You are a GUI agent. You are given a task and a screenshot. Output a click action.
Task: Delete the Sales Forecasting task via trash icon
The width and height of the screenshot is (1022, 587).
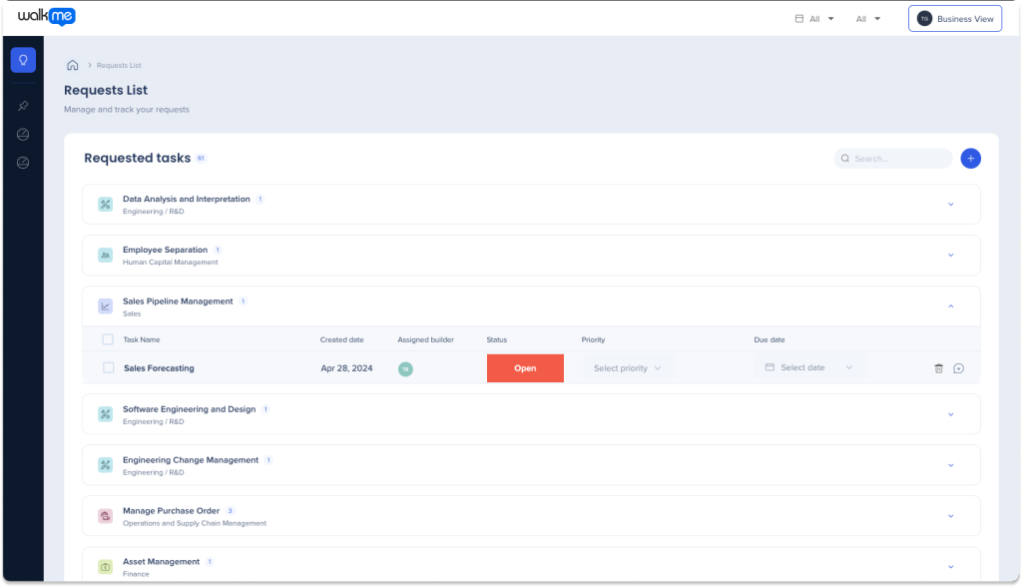[938, 368]
